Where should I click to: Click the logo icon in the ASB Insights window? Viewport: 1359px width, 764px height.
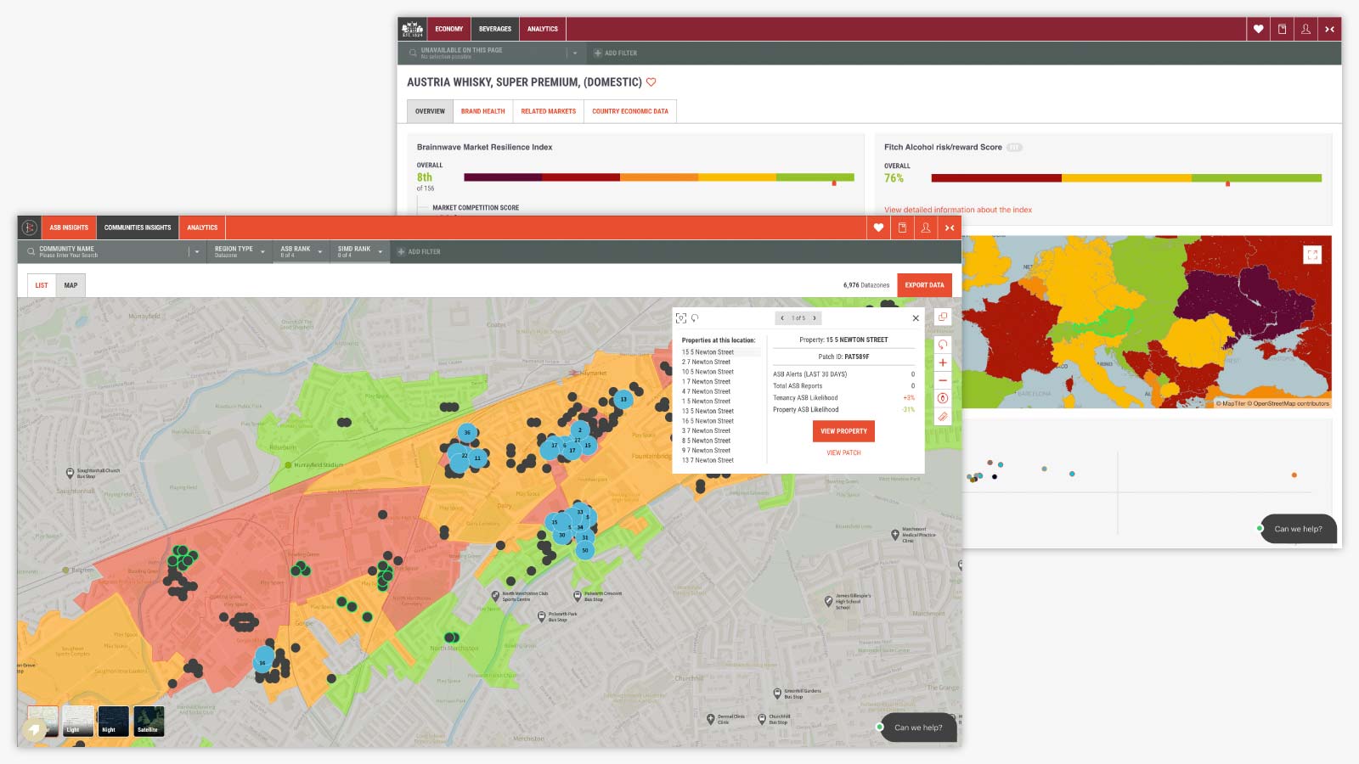click(x=30, y=228)
